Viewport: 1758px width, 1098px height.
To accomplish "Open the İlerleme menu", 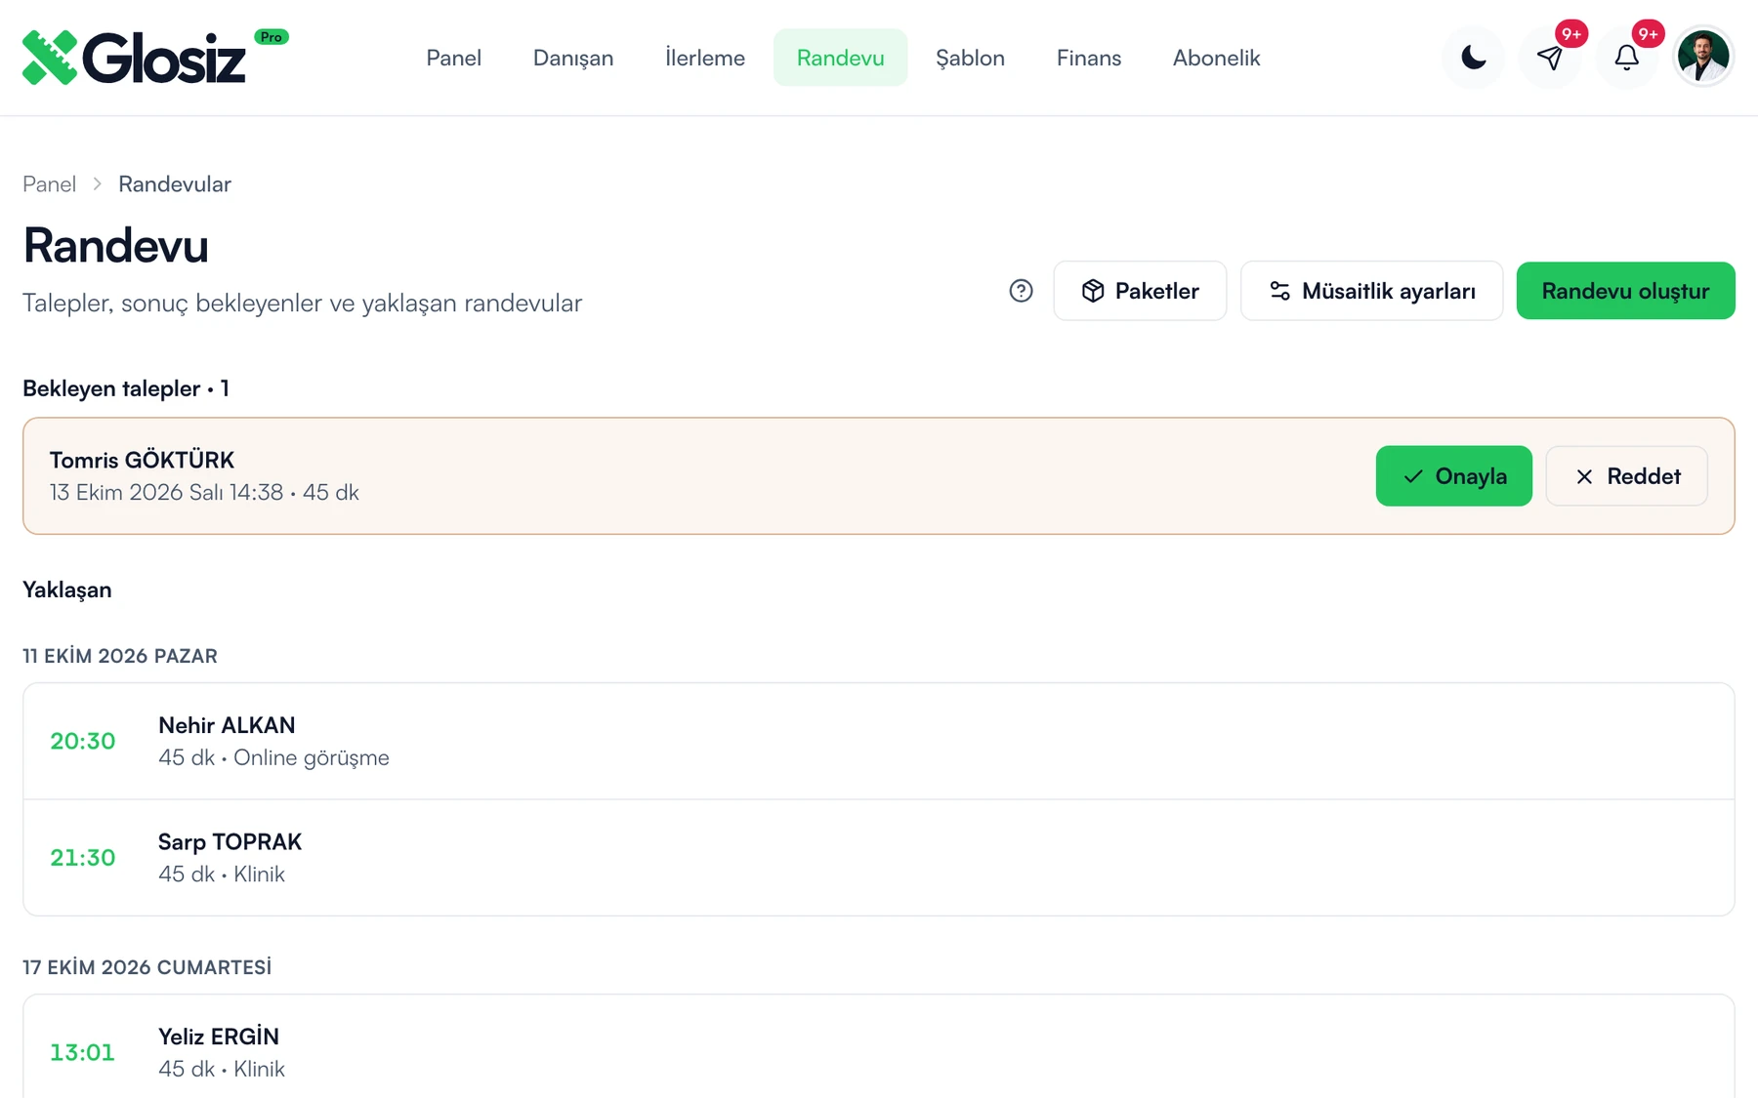I will (705, 58).
